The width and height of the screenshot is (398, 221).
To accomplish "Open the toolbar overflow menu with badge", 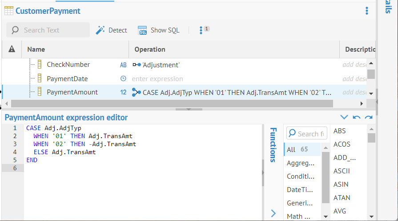I will (201, 30).
